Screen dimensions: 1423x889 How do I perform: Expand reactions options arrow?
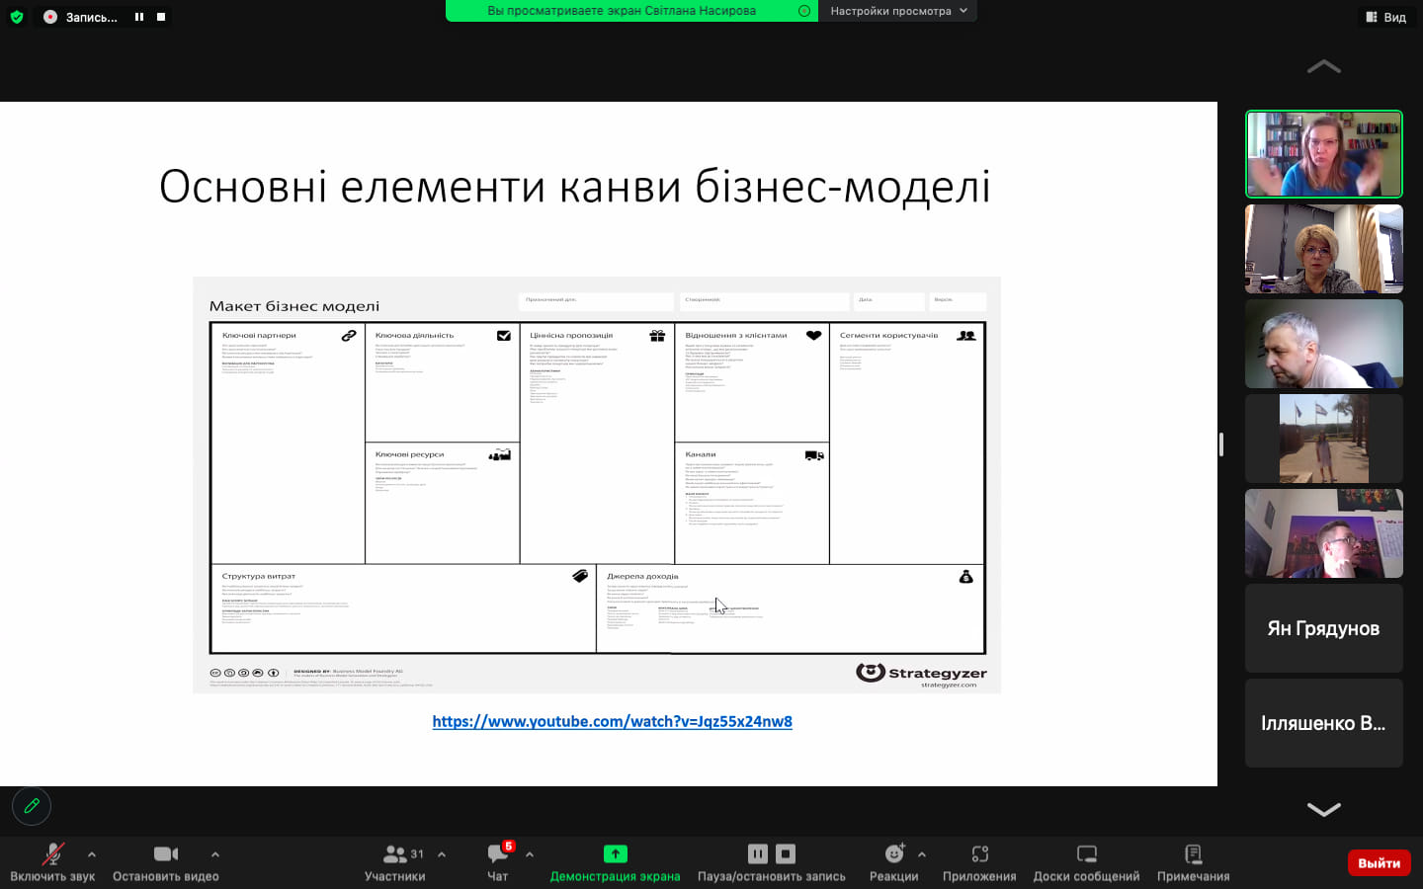pos(922,854)
